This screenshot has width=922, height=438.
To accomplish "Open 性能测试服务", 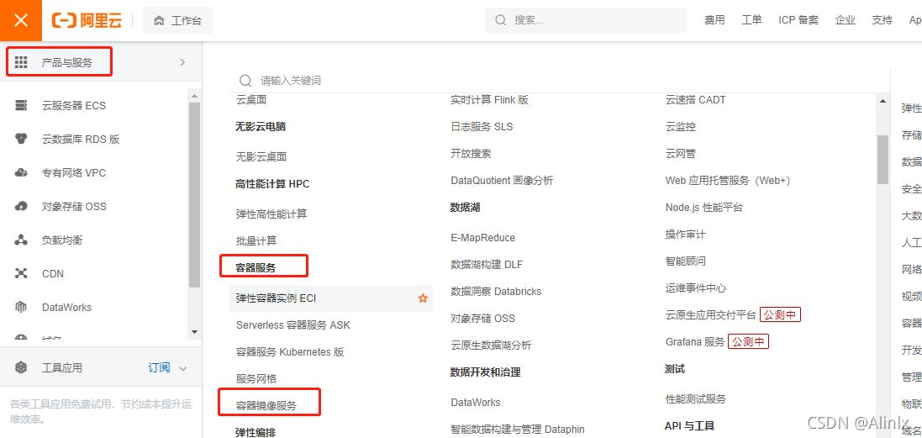I will pos(696,399).
